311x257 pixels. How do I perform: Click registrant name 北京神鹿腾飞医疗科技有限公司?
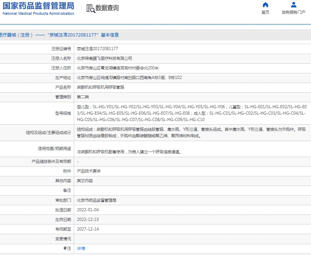pyautogui.click(x=104, y=59)
